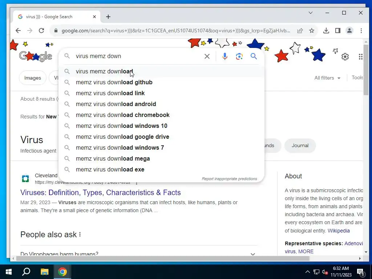The image size is (372, 279).
Task: Choose suggestion 'memz virus download windows 7'
Action: tap(161, 148)
